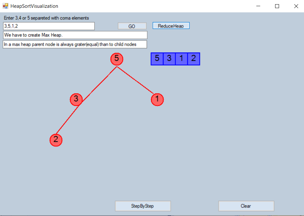Image resolution: width=304 pixels, height=216 pixels.
Task: Click the input field with 3,5,1,2
Action: [49, 26]
